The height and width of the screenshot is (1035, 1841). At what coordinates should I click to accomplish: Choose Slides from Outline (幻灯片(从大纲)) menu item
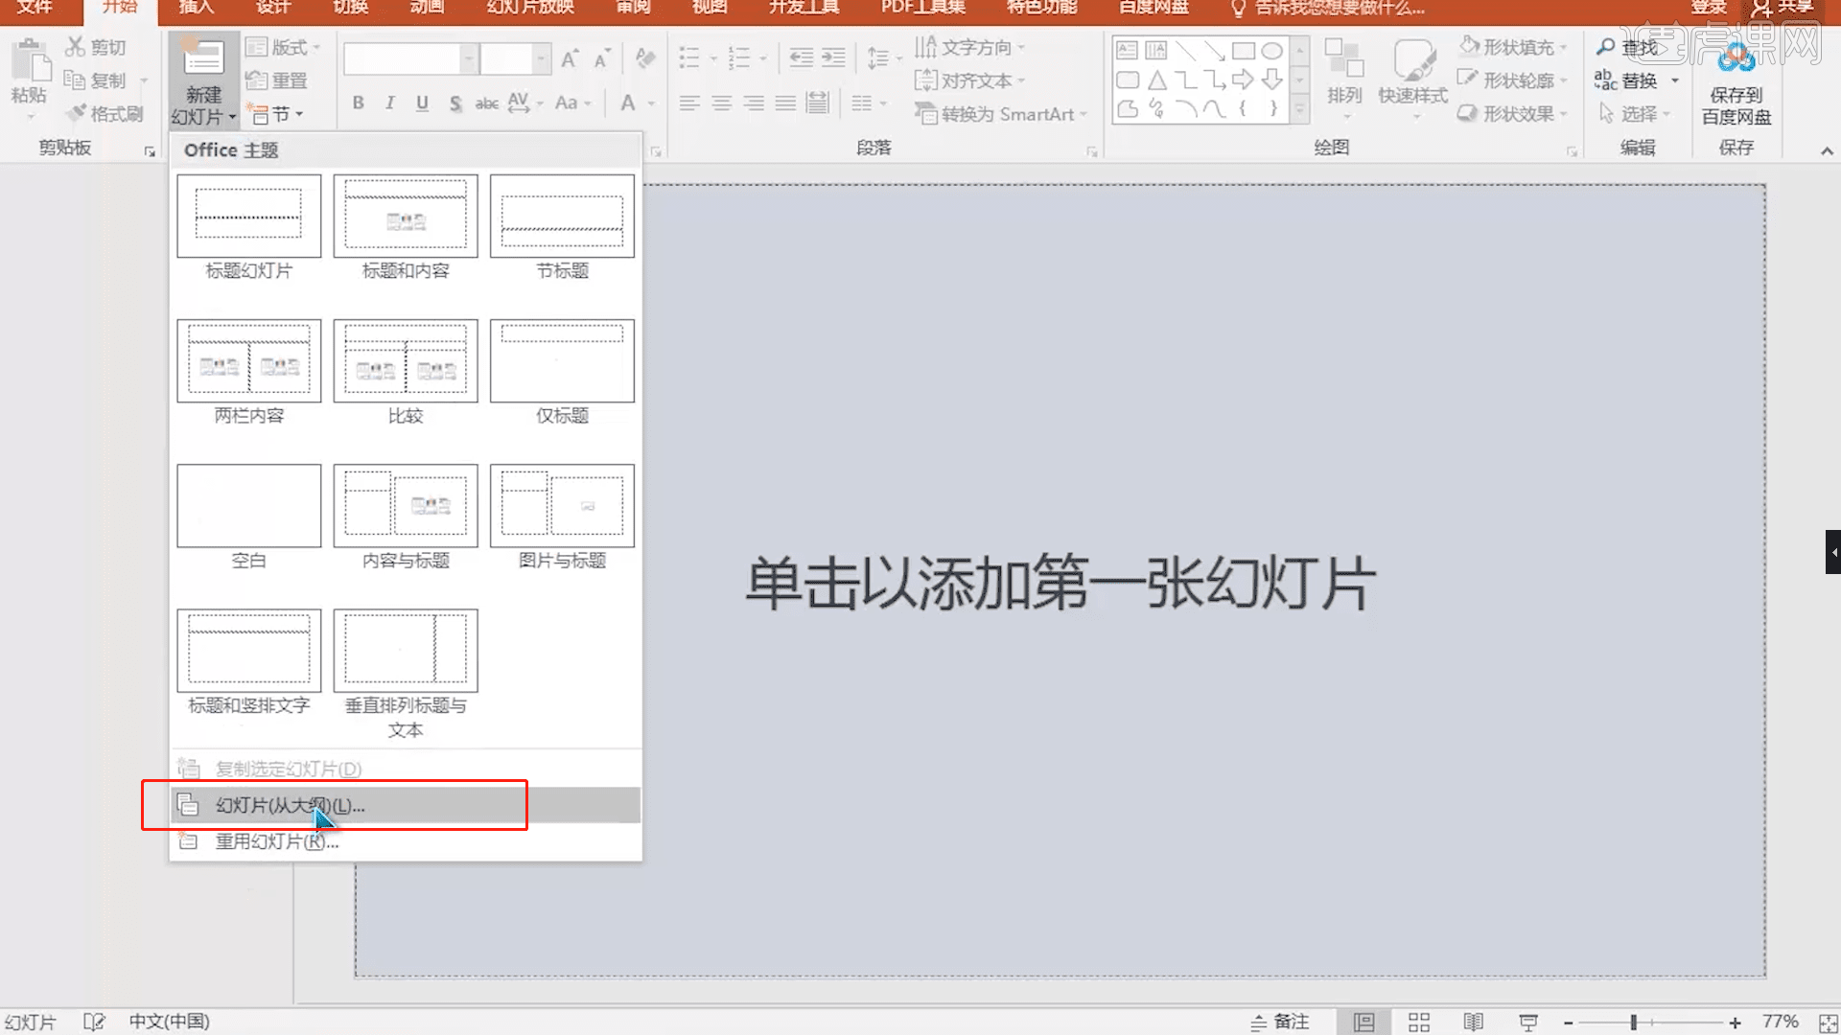tap(406, 805)
